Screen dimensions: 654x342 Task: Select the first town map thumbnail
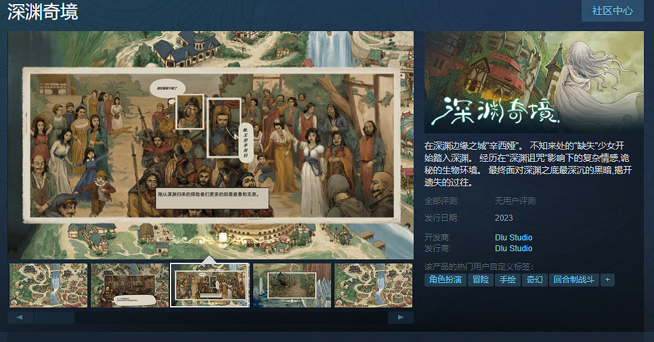click(48, 285)
